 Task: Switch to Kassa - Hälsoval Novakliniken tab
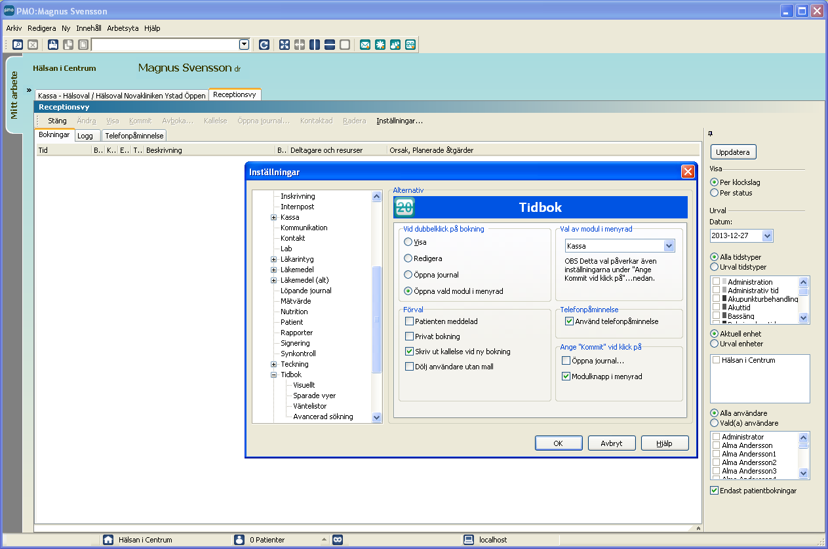tap(121, 95)
